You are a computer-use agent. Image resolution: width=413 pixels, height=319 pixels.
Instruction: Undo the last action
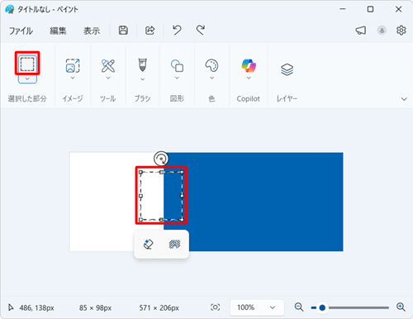[x=177, y=30]
